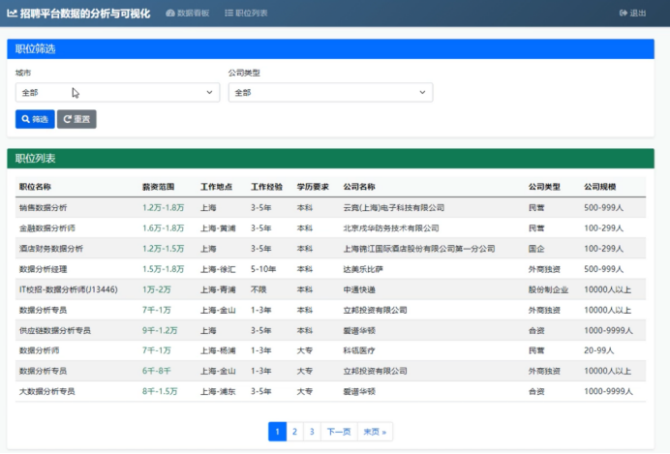Open the 城市 dropdown
Screen dimensions: 670x454
pyautogui.click(x=117, y=92)
